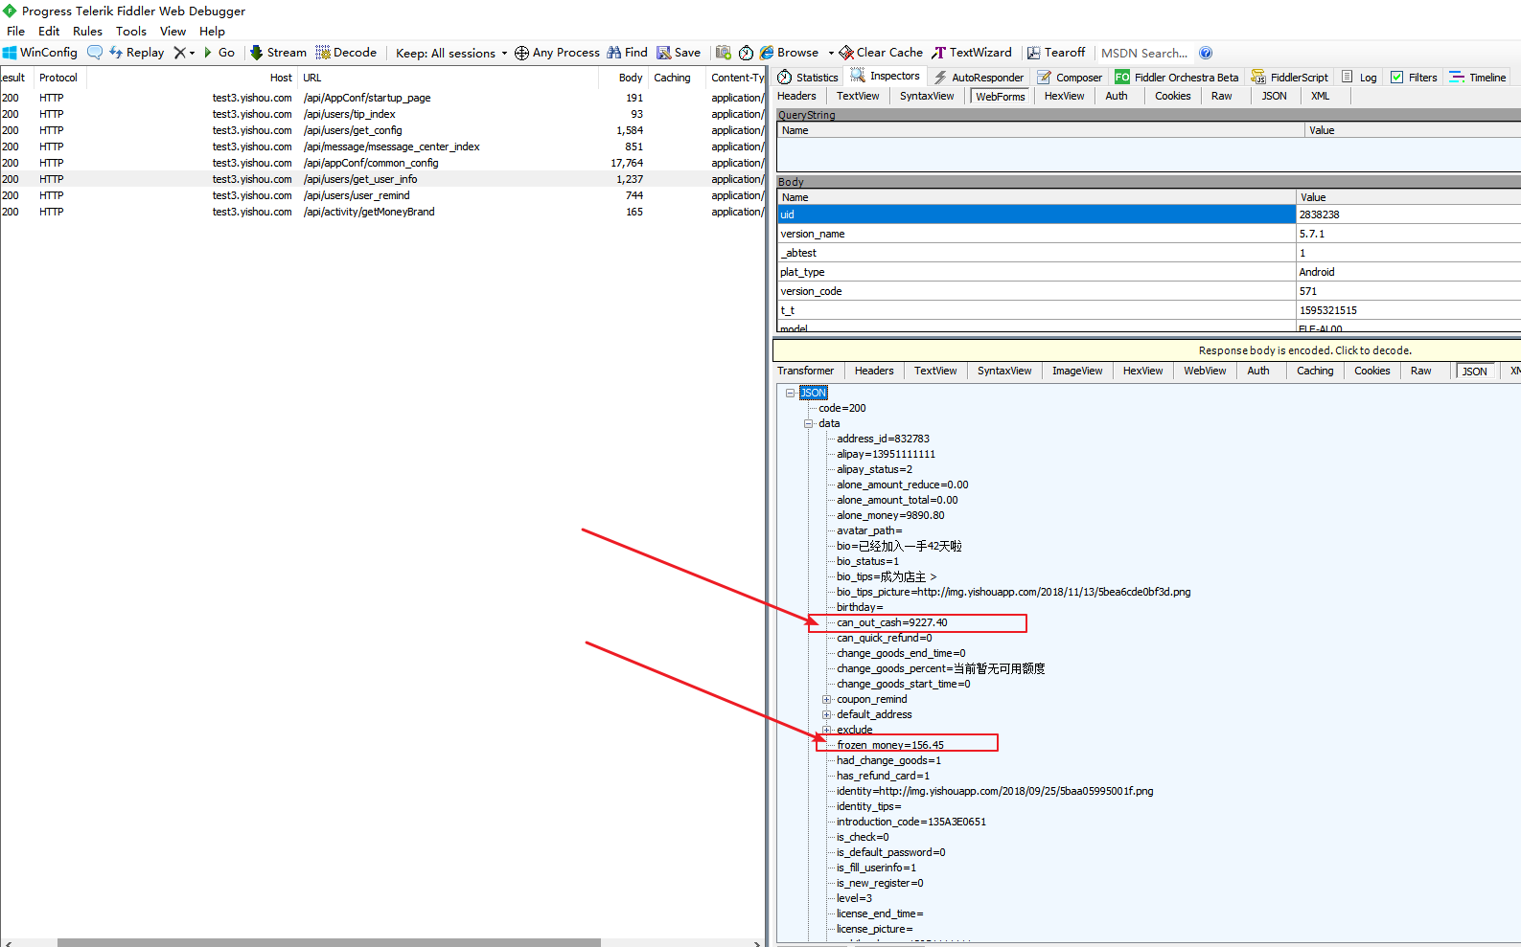Select frozen_money=156.45 tree item
Viewport: 1521px width, 947px height.
click(889, 745)
